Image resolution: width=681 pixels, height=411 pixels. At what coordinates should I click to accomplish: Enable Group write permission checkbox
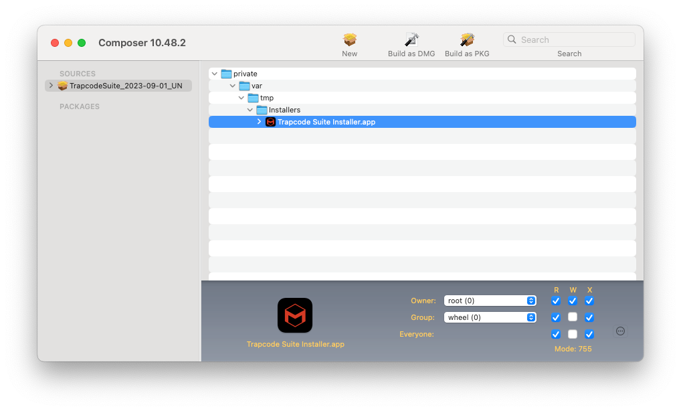[x=573, y=317]
